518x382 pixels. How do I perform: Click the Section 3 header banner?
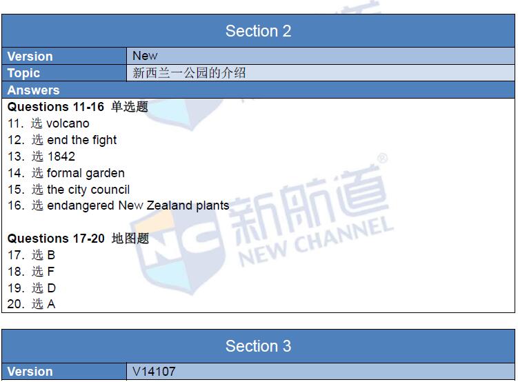(259, 346)
